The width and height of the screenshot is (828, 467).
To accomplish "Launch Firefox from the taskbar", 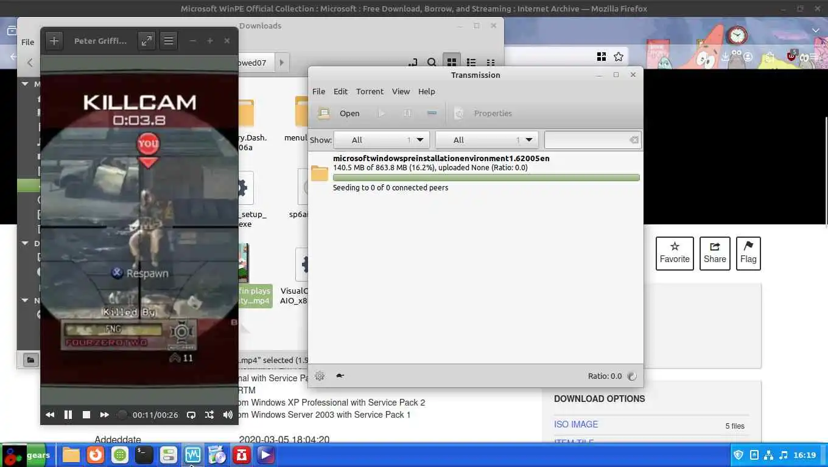I will click(x=95, y=455).
